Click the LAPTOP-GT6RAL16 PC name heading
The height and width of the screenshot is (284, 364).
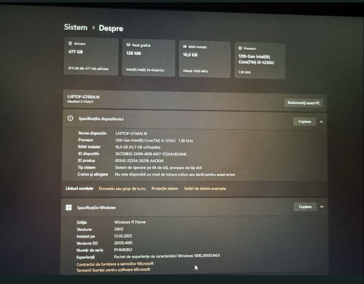click(84, 97)
